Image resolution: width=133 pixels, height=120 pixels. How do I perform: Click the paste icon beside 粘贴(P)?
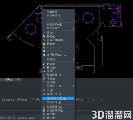point(44,44)
